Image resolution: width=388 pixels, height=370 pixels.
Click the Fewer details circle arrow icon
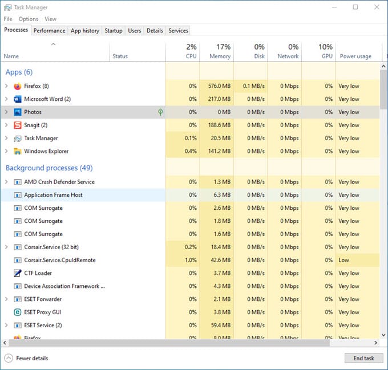[x=9, y=358]
